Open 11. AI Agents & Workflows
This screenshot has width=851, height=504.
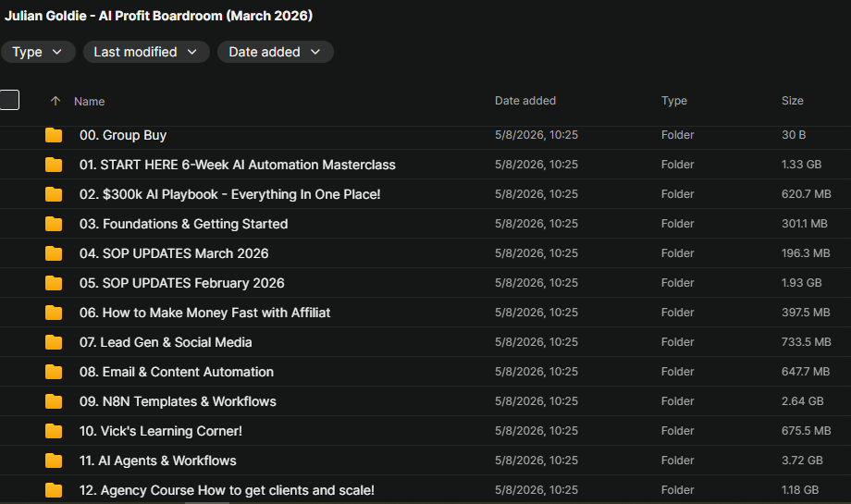158,461
